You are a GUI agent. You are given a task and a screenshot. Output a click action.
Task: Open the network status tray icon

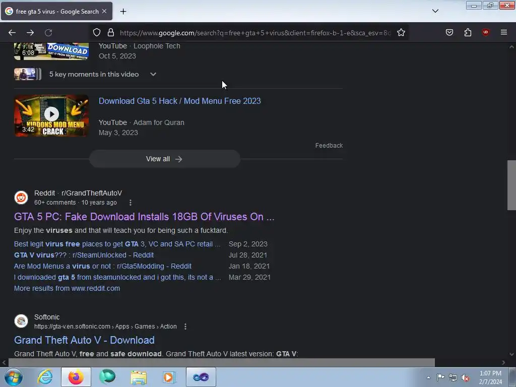453,377
